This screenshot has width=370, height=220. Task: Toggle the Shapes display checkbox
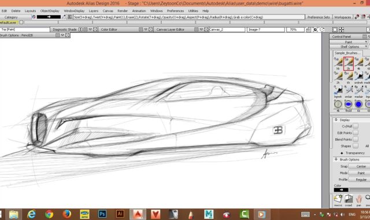[x=356, y=145]
